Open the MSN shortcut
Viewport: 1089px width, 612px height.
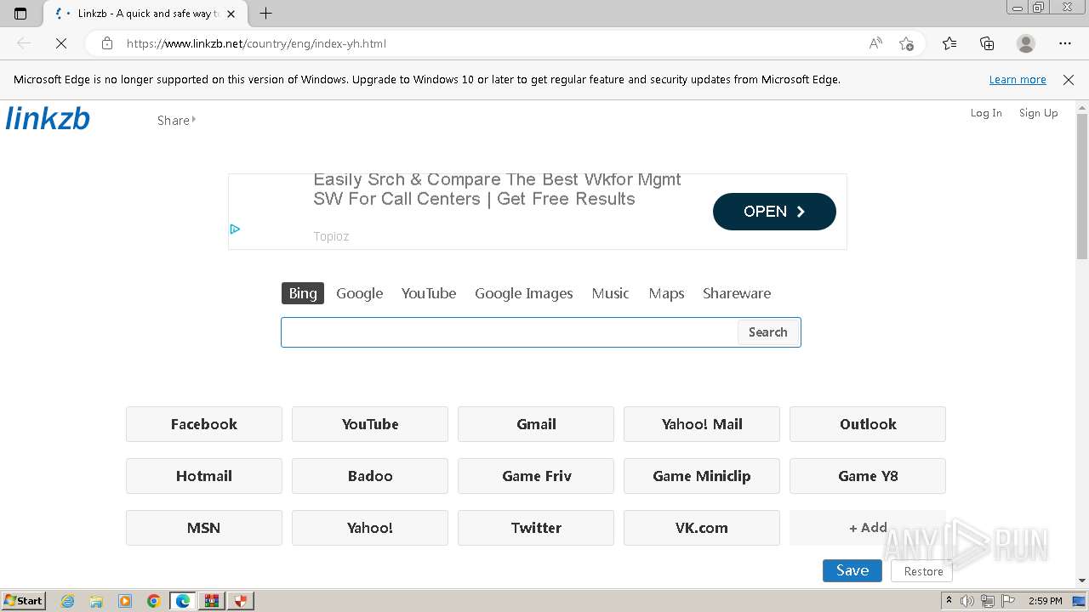(204, 528)
